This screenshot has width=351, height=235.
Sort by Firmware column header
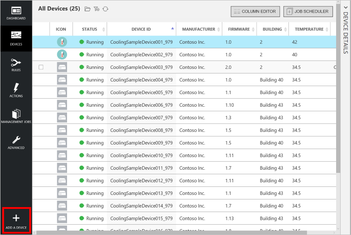pos(239,29)
